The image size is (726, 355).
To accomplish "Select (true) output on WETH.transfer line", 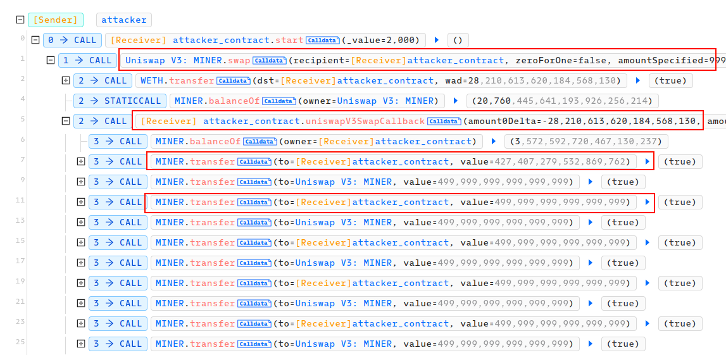I will 670,80.
